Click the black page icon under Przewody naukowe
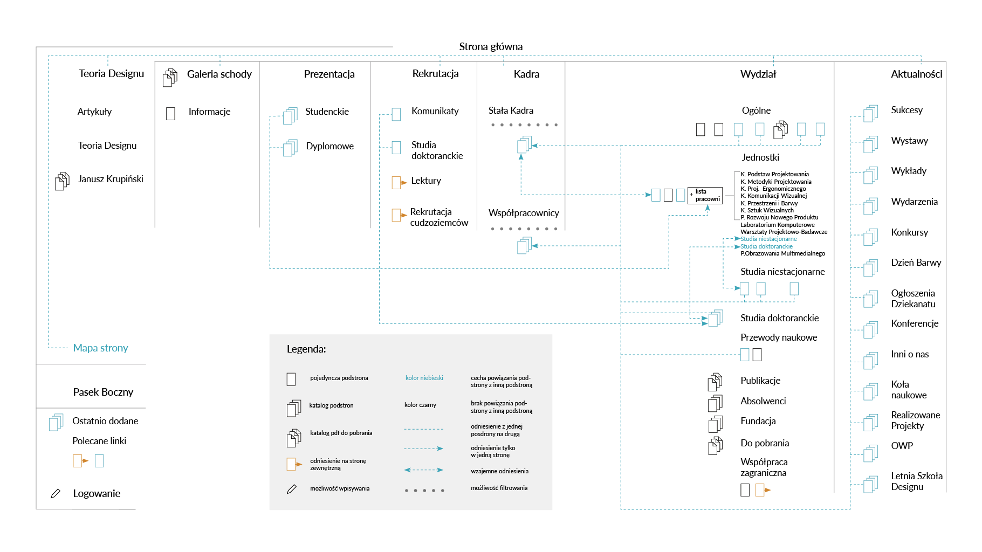Viewport: 982px width, 552px height. (757, 355)
